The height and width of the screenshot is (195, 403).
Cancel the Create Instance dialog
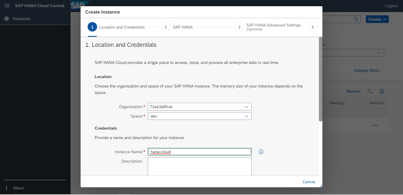click(x=309, y=182)
